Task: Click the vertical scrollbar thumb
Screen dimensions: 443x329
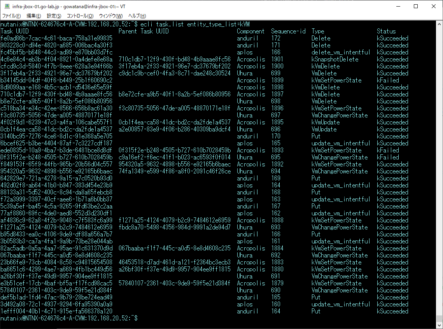Action: point(439,318)
